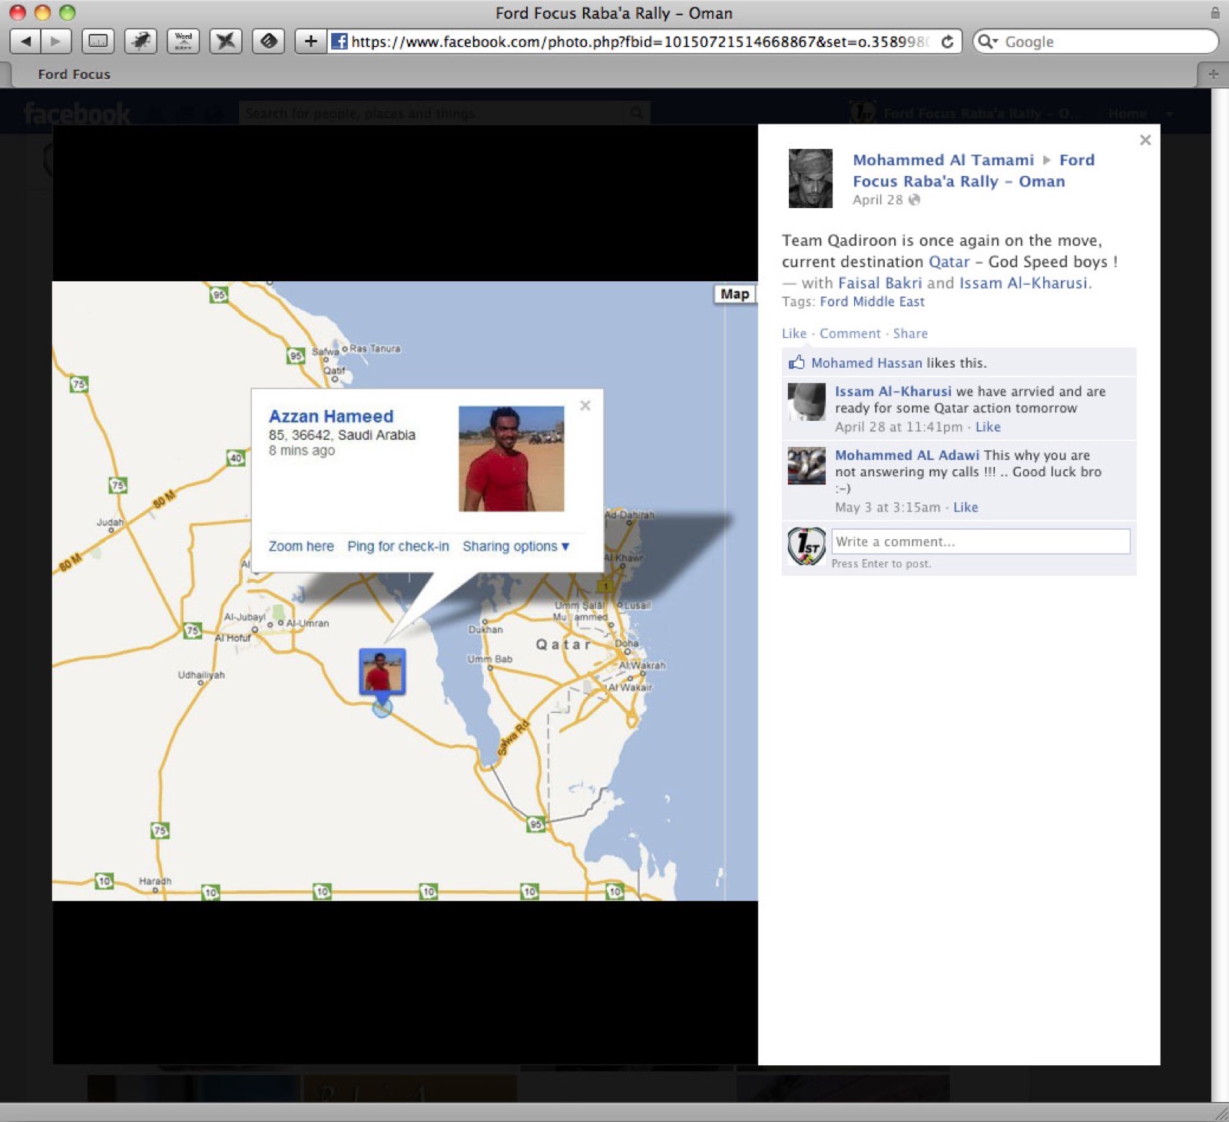This screenshot has height=1122, width=1229.
Task: Click the profile photo pin on the map
Action: pos(382,672)
